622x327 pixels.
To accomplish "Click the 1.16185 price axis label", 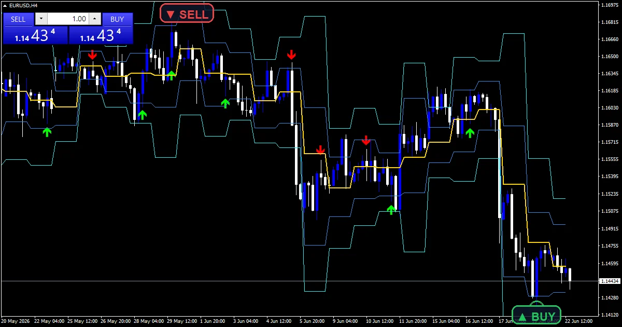I will [610, 91].
